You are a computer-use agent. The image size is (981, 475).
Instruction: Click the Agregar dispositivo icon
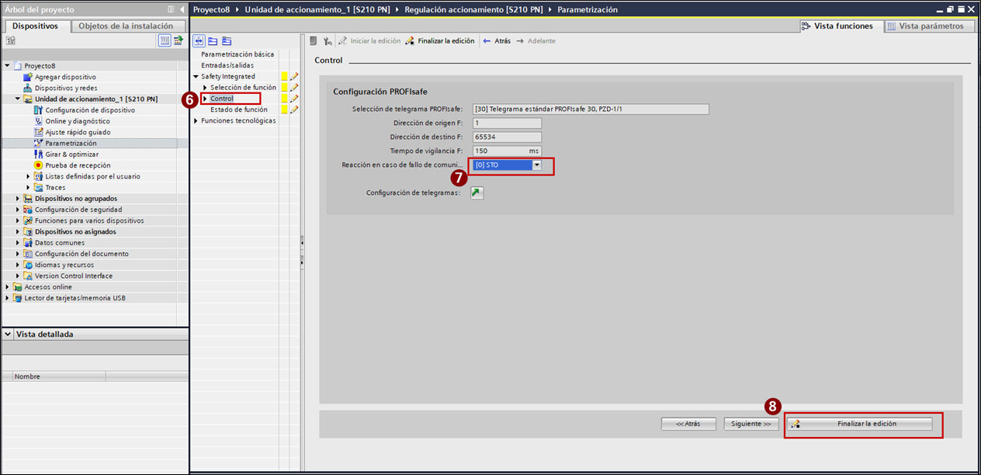tap(28, 77)
